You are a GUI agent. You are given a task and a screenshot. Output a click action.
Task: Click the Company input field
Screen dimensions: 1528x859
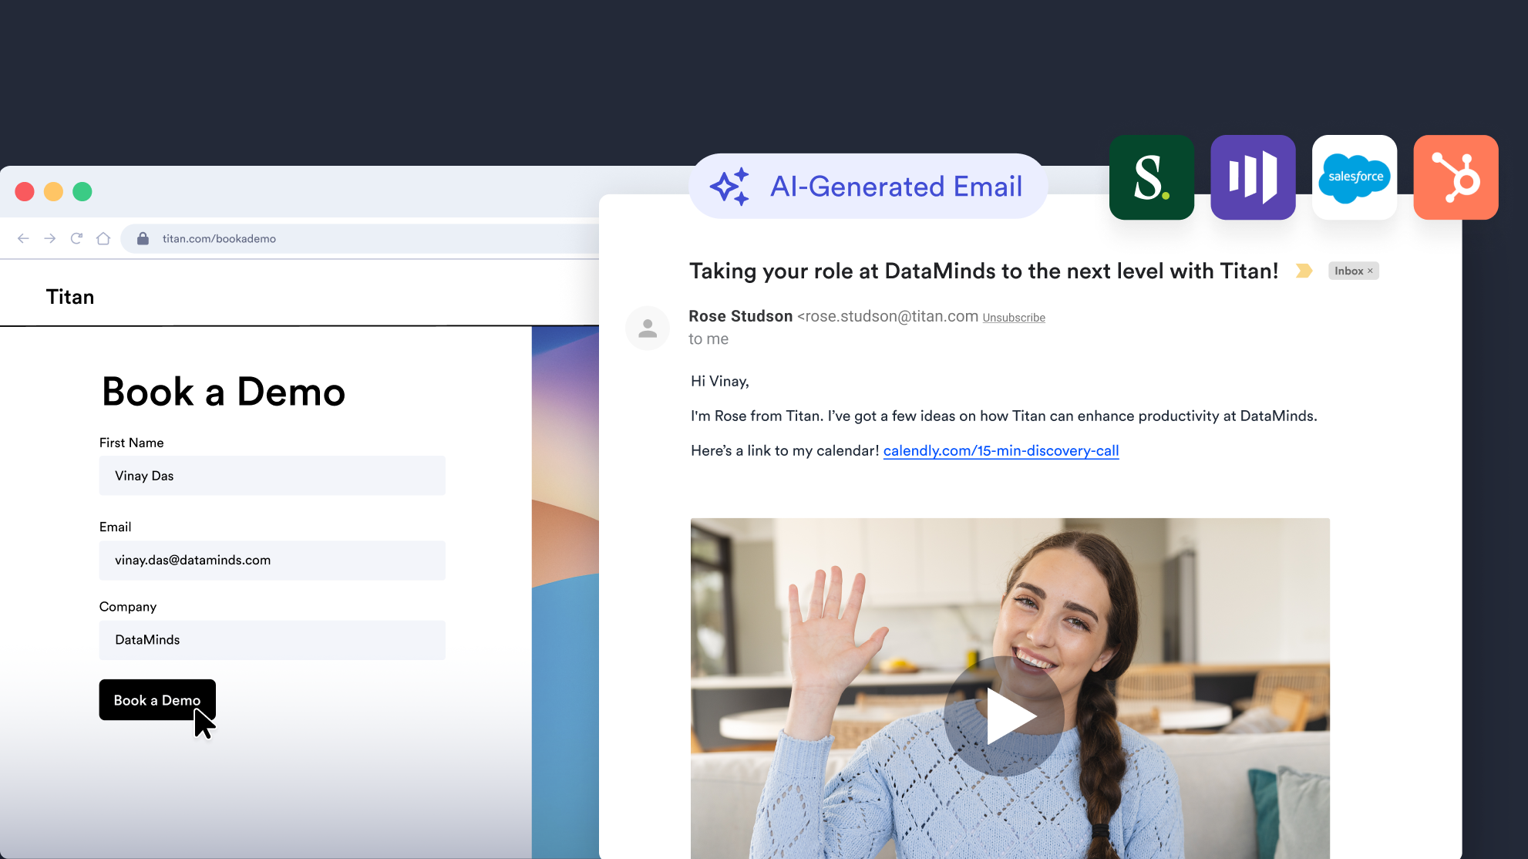272,640
